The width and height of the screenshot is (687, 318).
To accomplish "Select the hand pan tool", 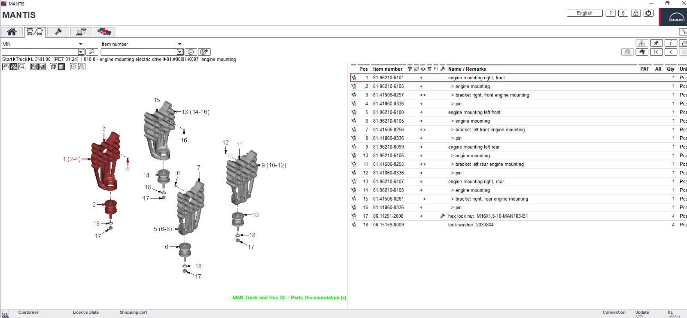I will click(x=6, y=67).
